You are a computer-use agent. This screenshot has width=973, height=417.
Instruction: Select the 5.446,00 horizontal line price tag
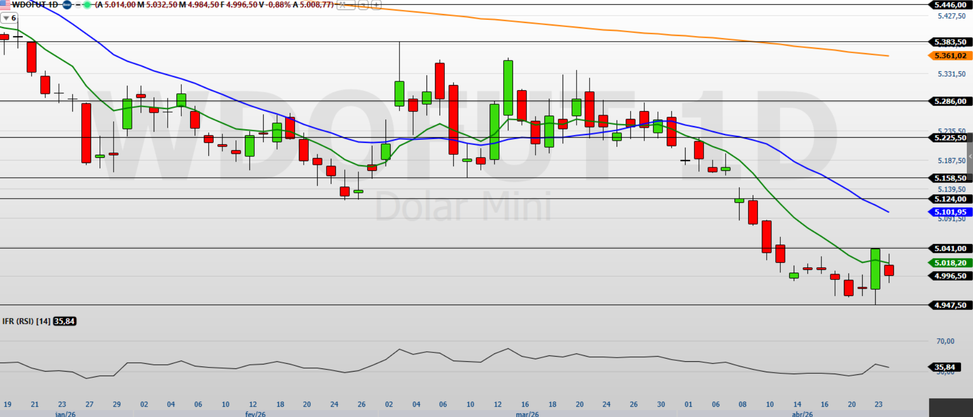click(950, 5)
